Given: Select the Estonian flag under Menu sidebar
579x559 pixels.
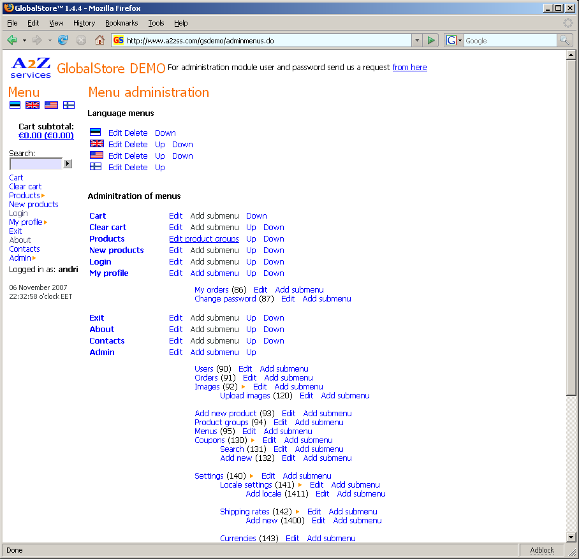Looking at the screenshot, I should pyautogui.click(x=15, y=105).
